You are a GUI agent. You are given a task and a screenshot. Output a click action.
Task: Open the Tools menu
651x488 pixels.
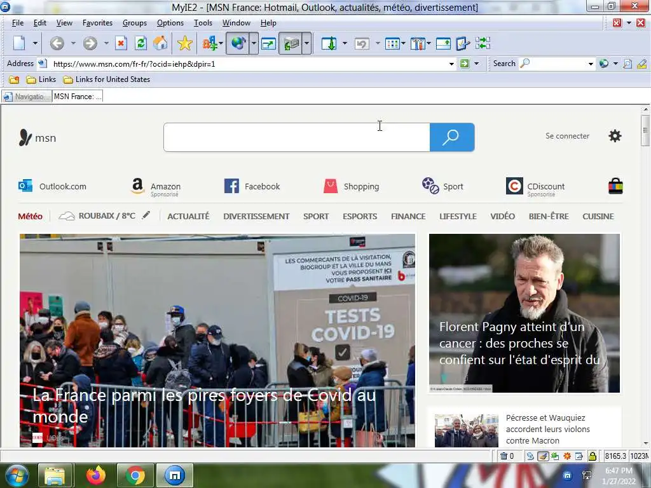(x=203, y=23)
